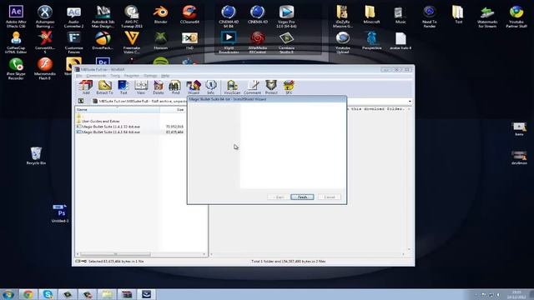Click the Protect toolbar icon in WinRAR
534x300 pixels.
pyautogui.click(x=271, y=87)
